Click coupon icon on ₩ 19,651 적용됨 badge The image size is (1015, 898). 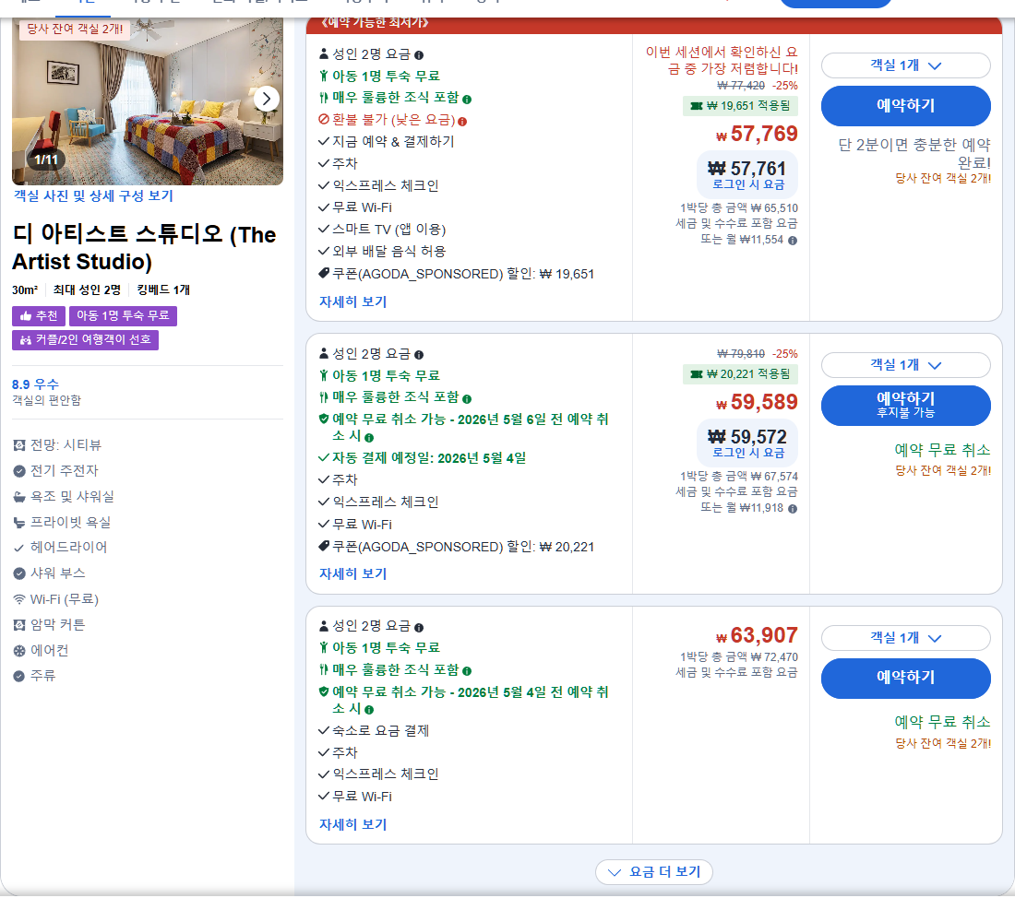[697, 106]
